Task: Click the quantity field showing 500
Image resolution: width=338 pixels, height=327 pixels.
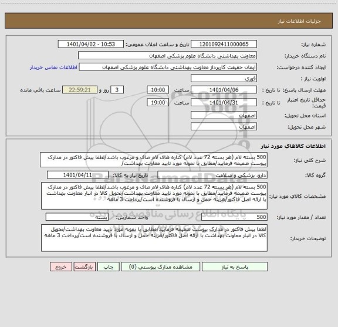Action: [x=234, y=217]
